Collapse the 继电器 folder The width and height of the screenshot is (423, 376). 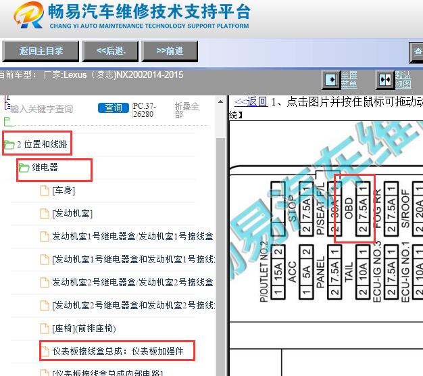pos(39,167)
